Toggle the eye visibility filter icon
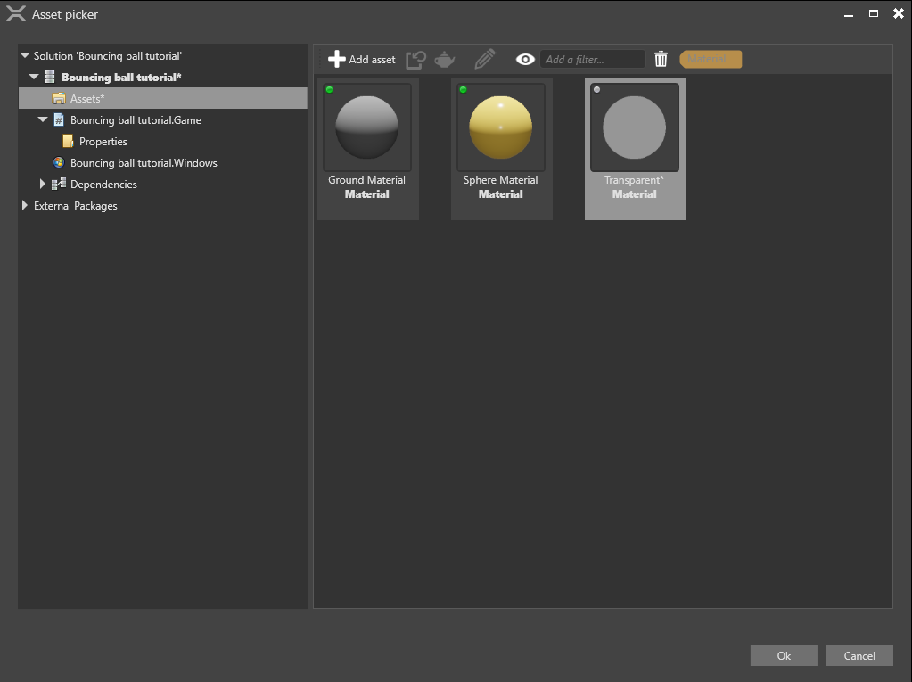The height and width of the screenshot is (682, 912). 523,59
